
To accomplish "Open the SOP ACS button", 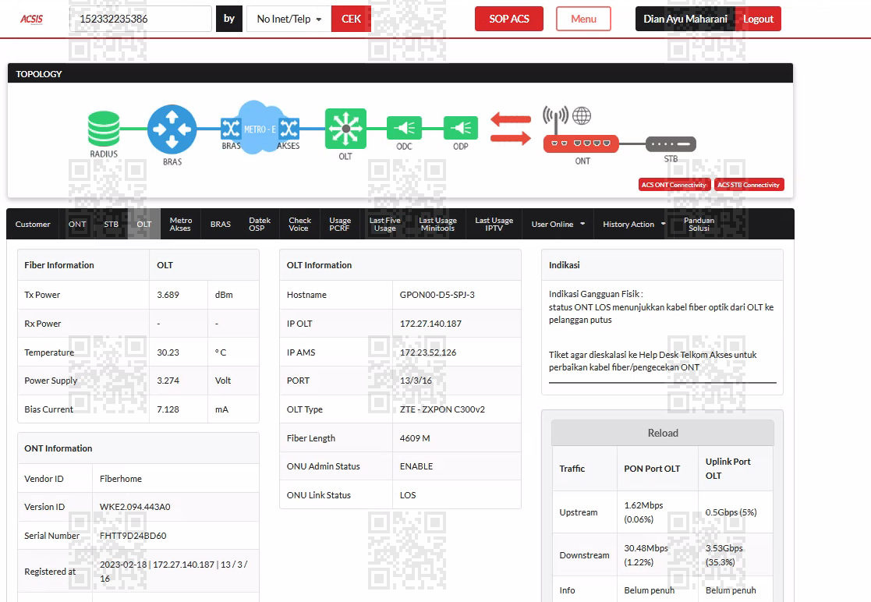I will pyautogui.click(x=509, y=19).
